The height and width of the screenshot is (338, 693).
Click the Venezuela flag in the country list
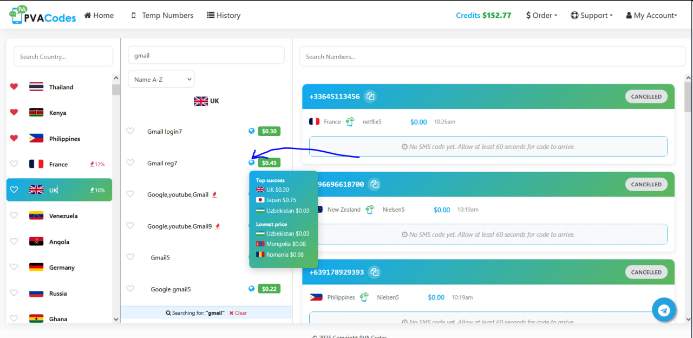coord(36,216)
